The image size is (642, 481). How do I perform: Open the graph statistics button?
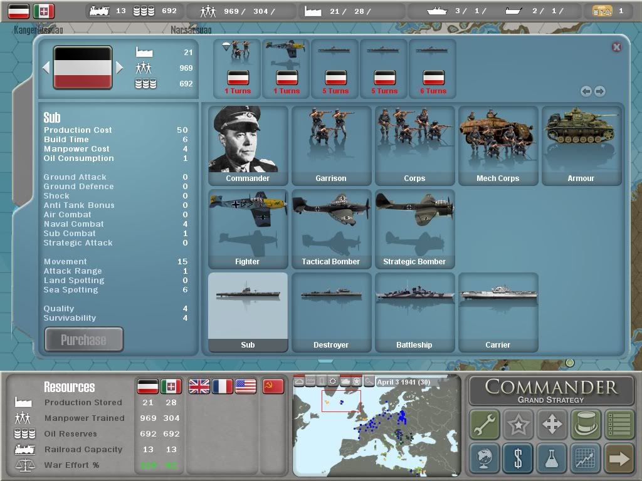pyautogui.click(x=586, y=458)
